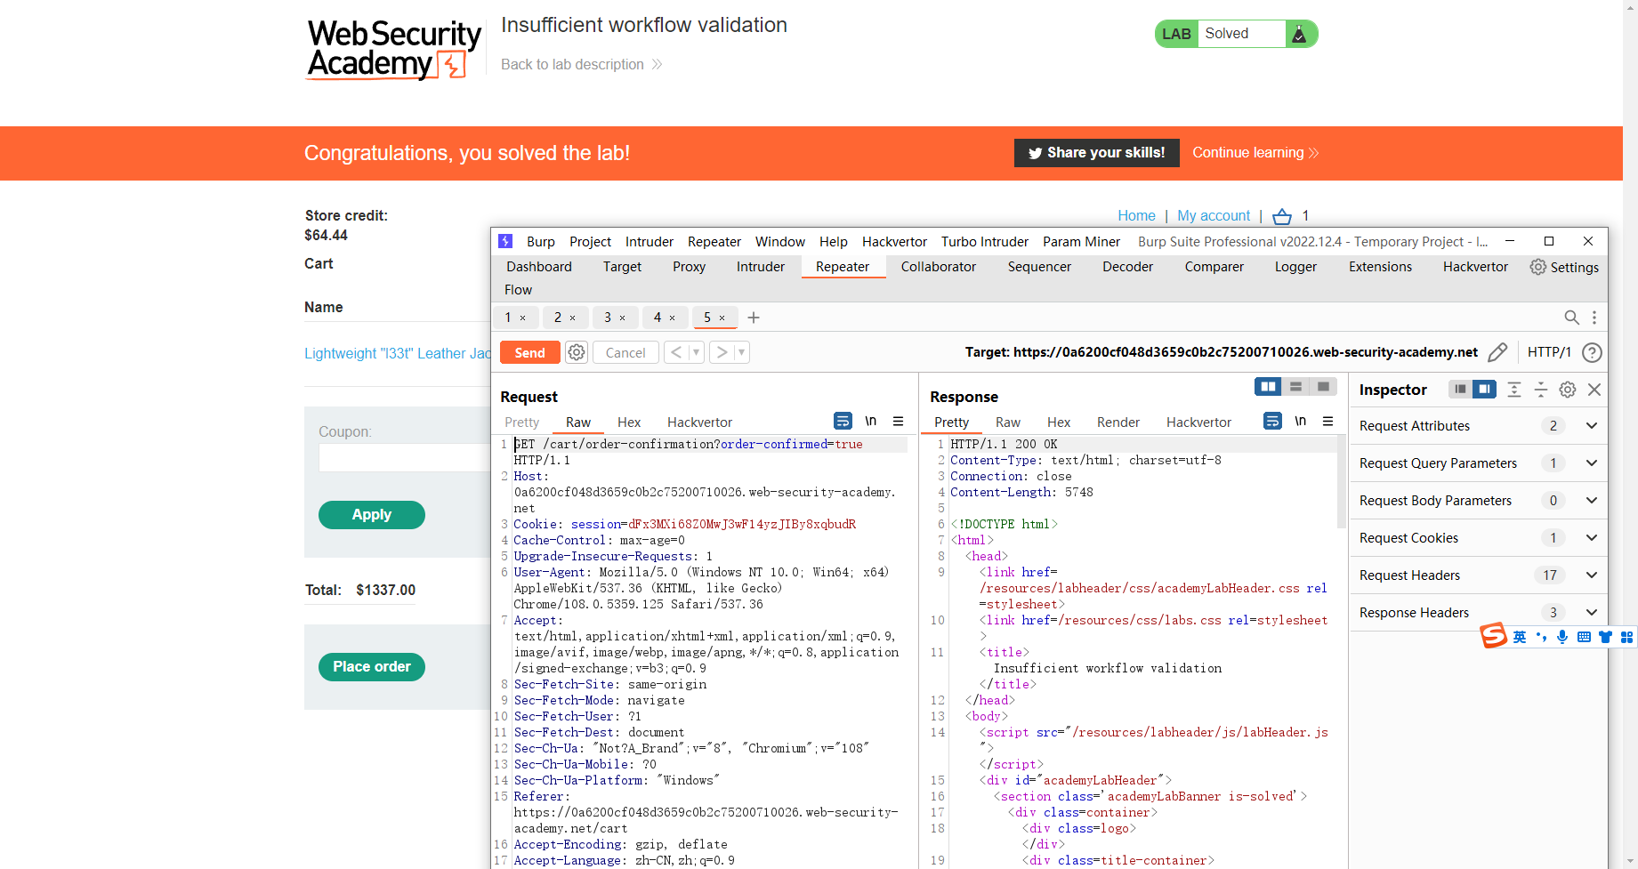Dock Inspector to the right icon
The width and height of the screenshot is (1638, 869).
click(x=1484, y=389)
